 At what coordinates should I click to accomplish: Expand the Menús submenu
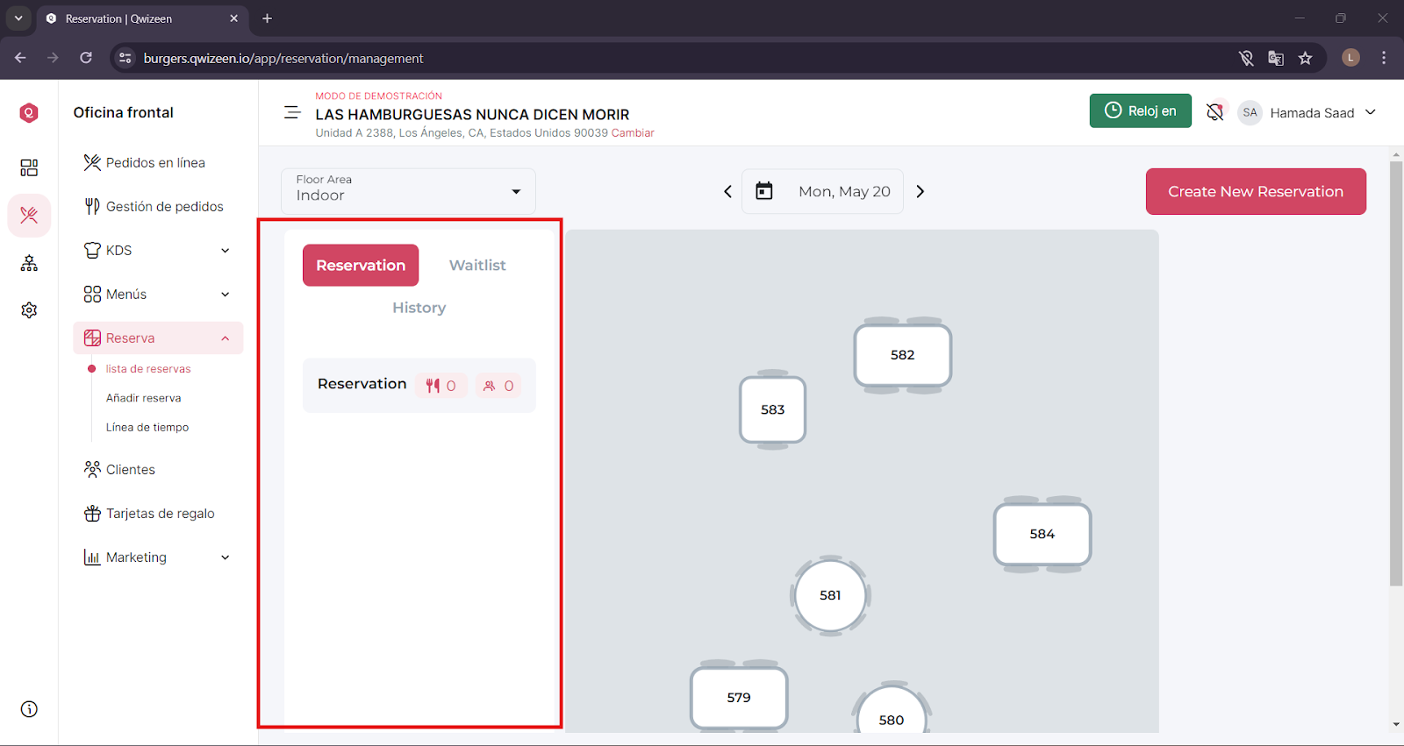coord(158,295)
